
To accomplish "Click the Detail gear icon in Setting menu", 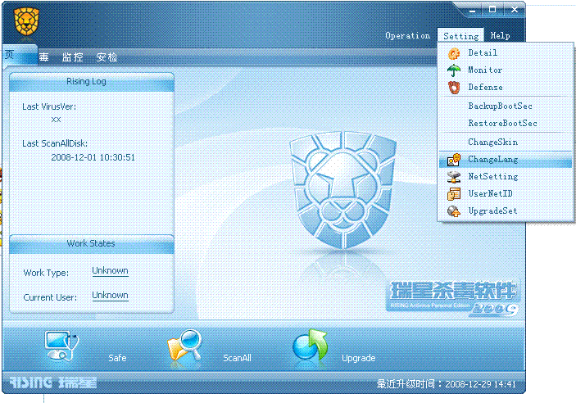I will [454, 53].
